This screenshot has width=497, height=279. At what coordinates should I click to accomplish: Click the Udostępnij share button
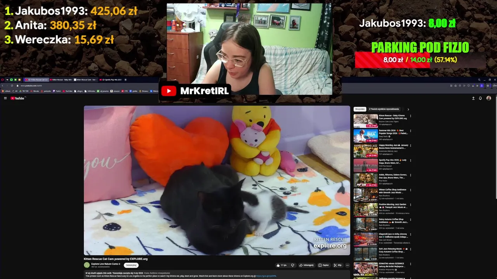pos(306,265)
